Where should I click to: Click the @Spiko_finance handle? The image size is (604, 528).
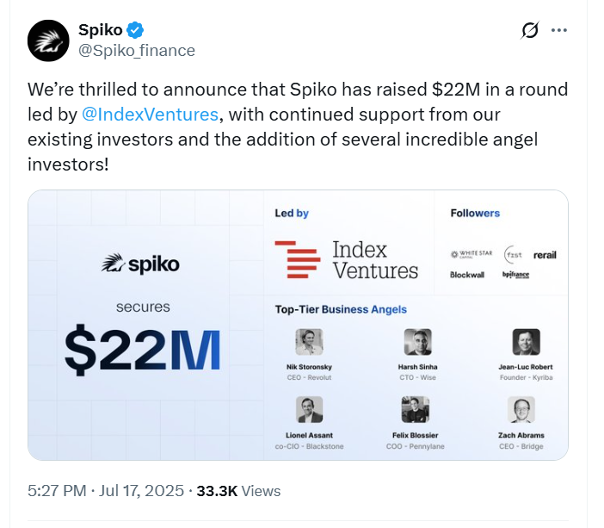point(137,51)
